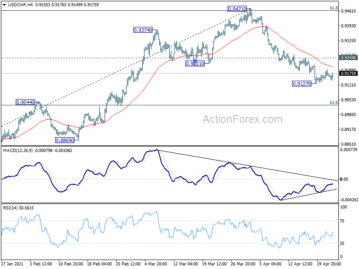Open the USDCHF chart menu triangle
Image resolution: width=359 pixels, height=269 pixels.
tap(4, 5)
